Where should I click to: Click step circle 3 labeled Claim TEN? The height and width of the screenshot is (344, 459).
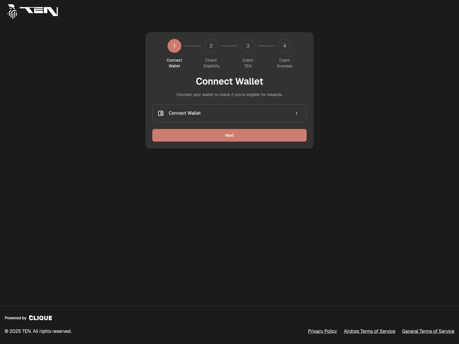pos(248,46)
